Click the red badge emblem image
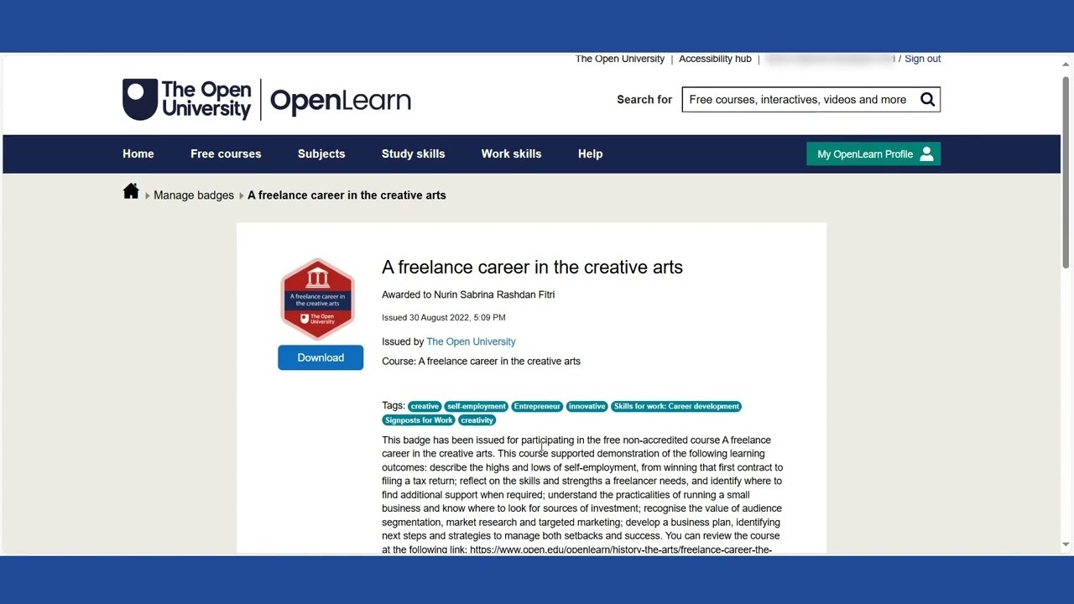Screen dimensions: 1074x604 (x=317, y=298)
